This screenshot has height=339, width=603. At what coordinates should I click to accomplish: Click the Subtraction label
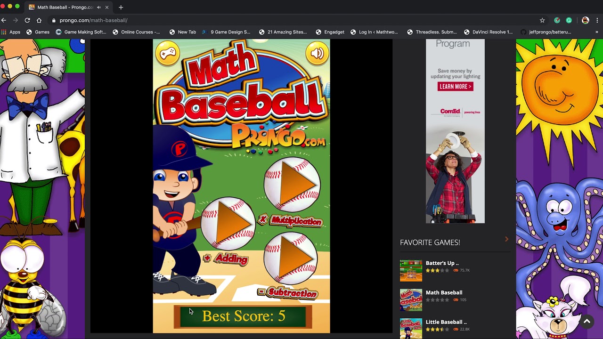coord(288,293)
